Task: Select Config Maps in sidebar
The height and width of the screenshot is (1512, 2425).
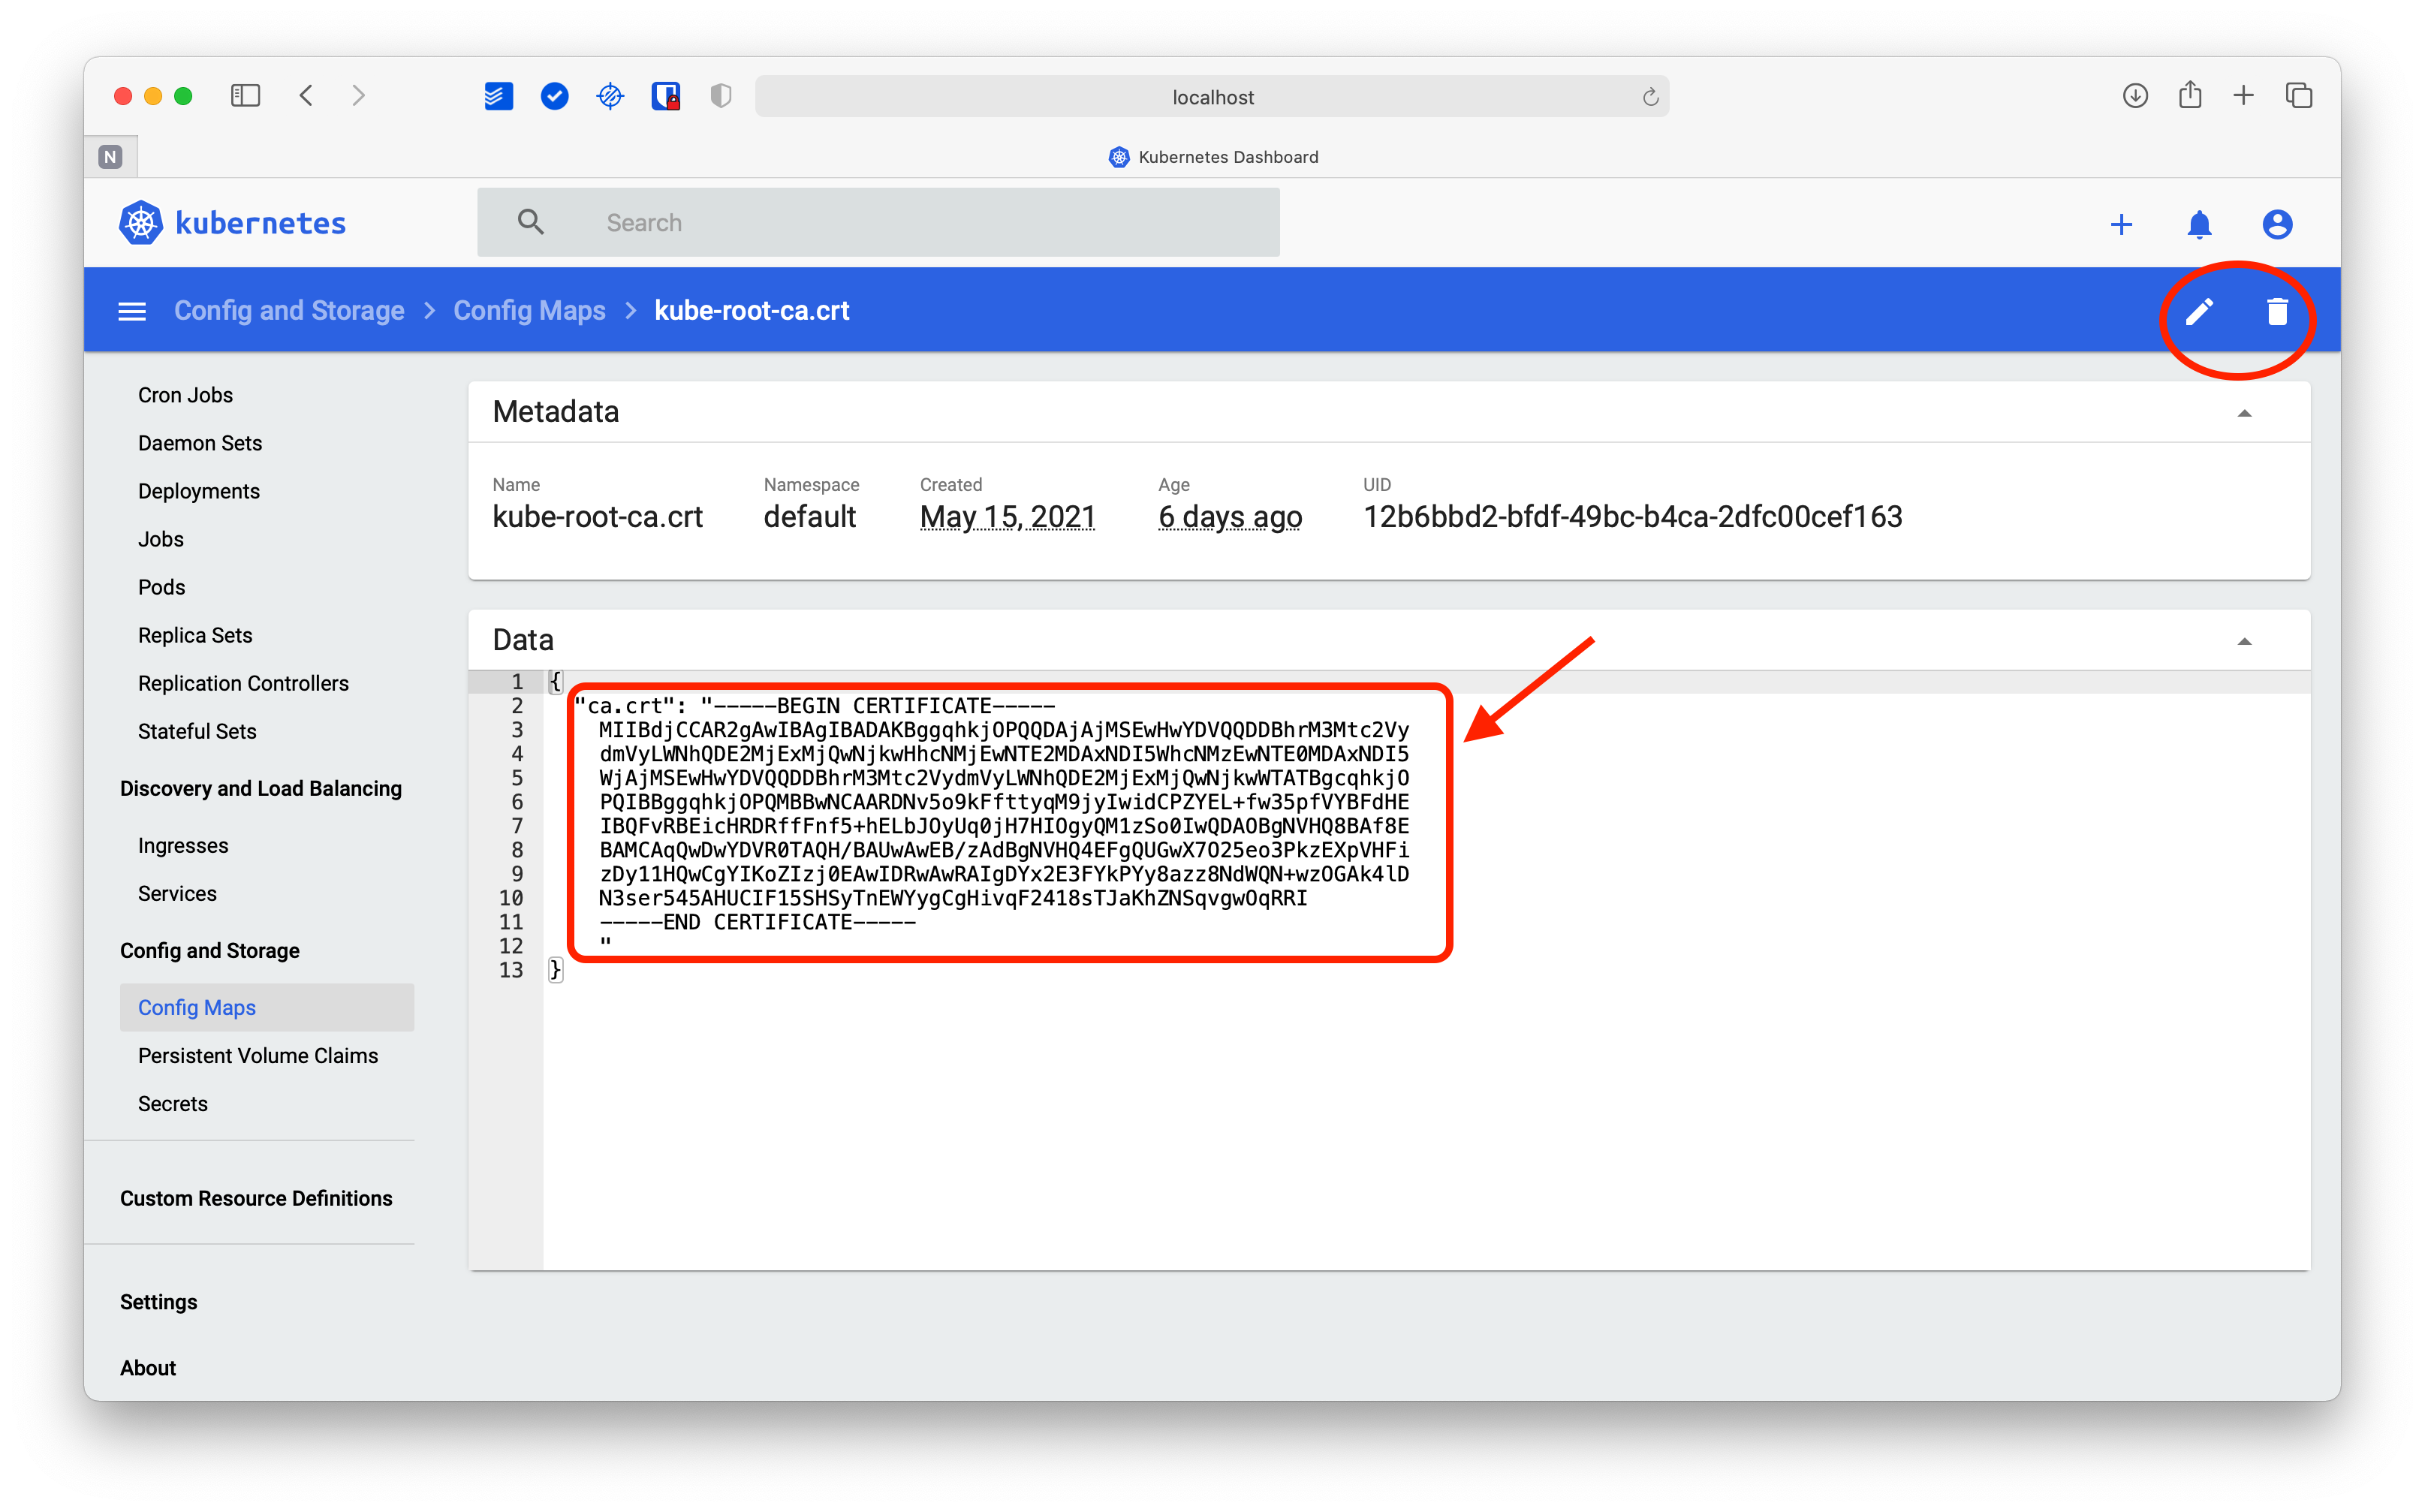Action: [267, 1007]
